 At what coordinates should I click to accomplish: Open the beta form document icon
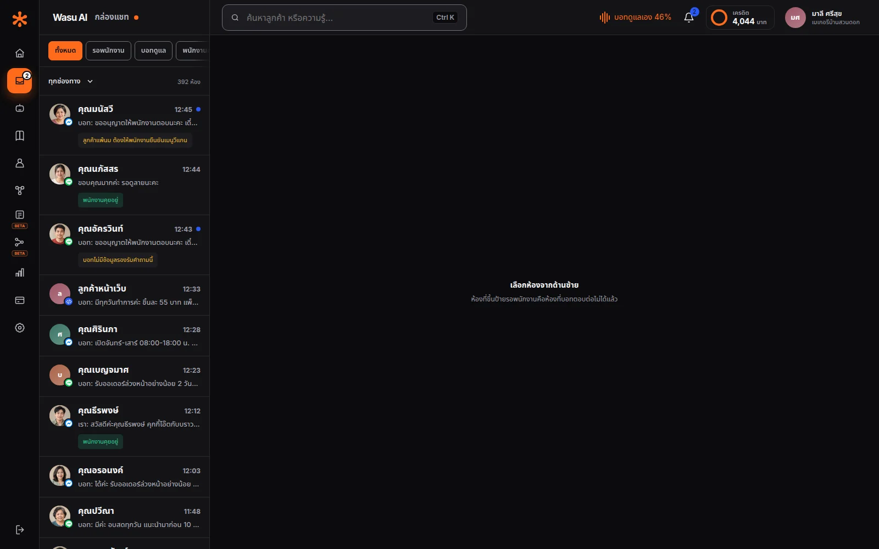coord(20,215)
